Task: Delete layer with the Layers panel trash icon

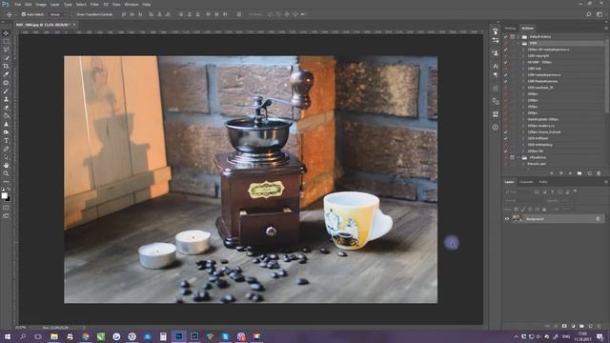Action: point(600,326)
